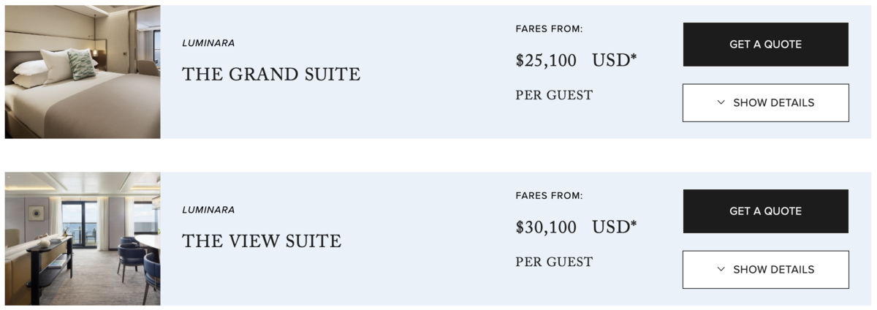Viewport: 877px width, 310px height.
Task: Click the Luminara label above The View Suite
Action: tap(208, 210)
